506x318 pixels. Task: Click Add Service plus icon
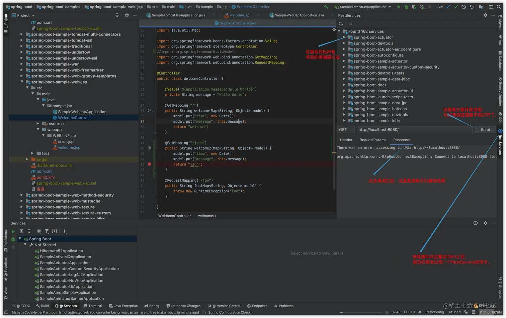pos(65,231)
